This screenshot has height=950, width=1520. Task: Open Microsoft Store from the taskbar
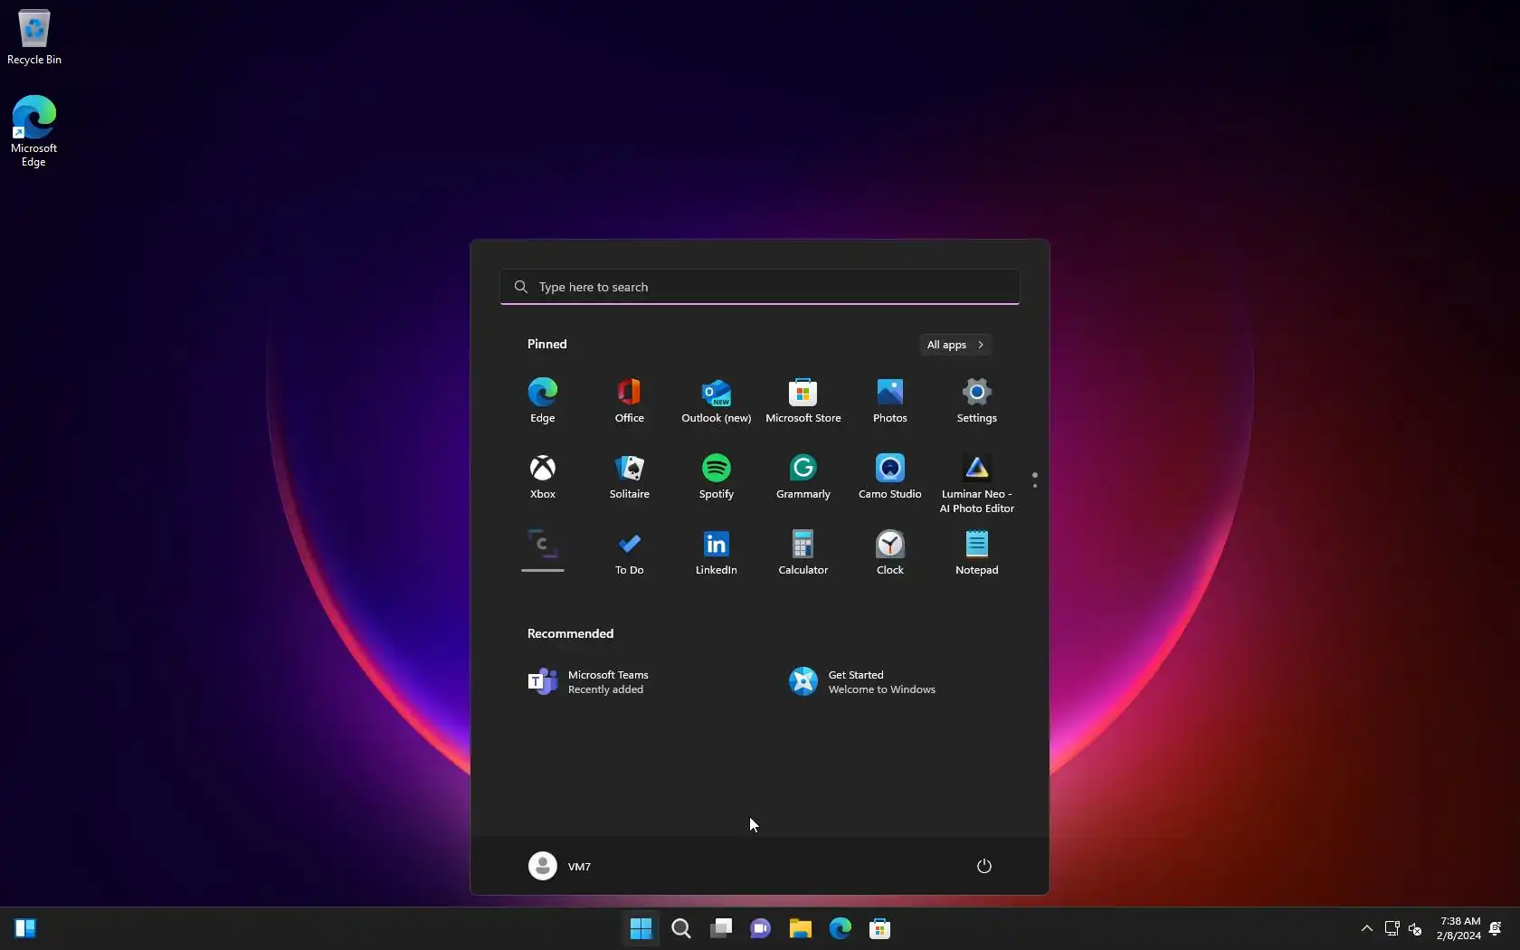click(x=880, y=928)
